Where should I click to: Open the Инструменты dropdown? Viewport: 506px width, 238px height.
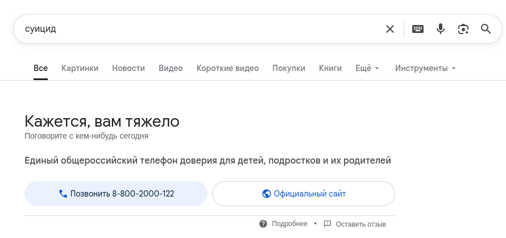(425, 68)
